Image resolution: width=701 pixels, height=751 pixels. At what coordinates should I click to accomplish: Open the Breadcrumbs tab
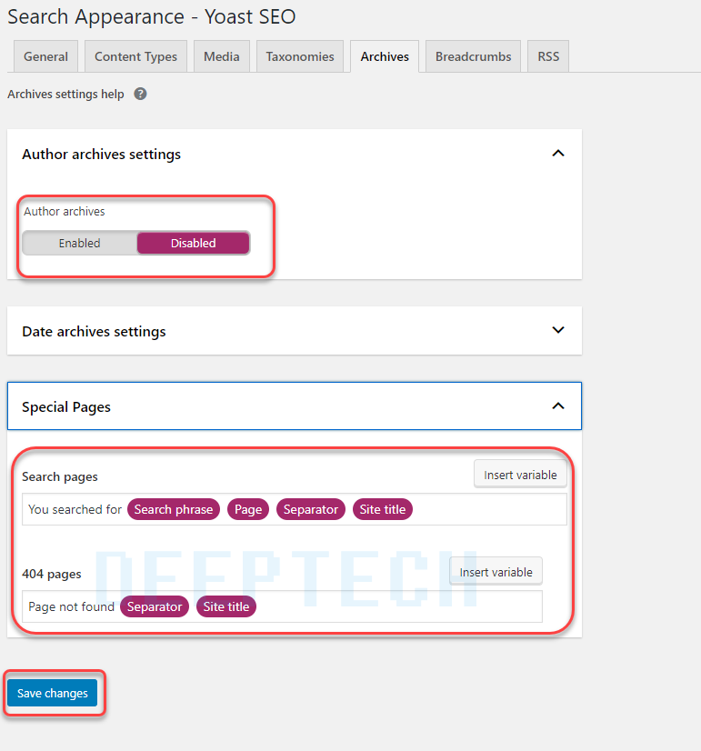pyautogui.click(x=473, y=56)
